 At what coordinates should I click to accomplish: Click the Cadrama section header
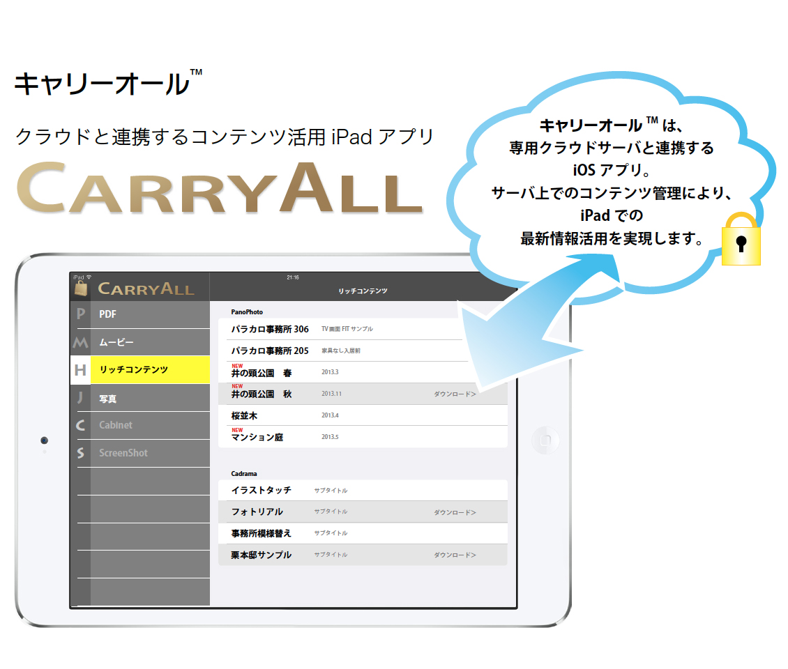tap(244, 474)
